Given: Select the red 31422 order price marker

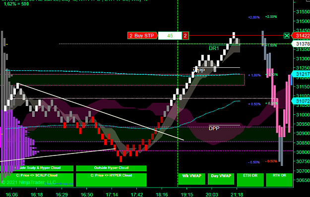Looking at the screenshot, I should tap(301, 36).
